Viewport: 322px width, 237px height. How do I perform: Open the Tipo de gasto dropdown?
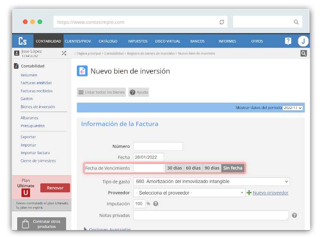click(211, 182)
